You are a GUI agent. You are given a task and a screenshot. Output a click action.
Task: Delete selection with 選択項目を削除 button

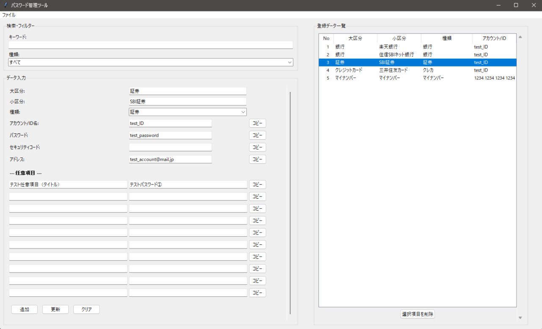click(418, 314)
